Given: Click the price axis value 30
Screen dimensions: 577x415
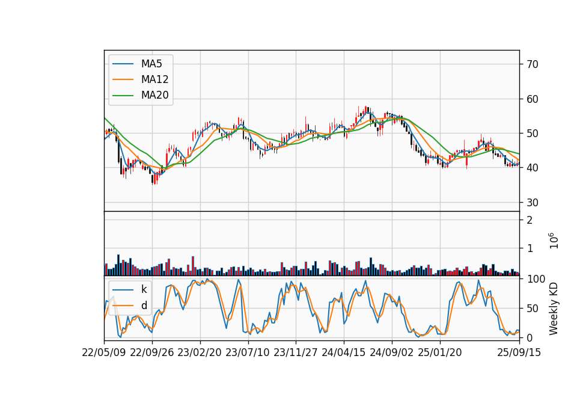Looking at the screenshot, I should coord(533,203).
